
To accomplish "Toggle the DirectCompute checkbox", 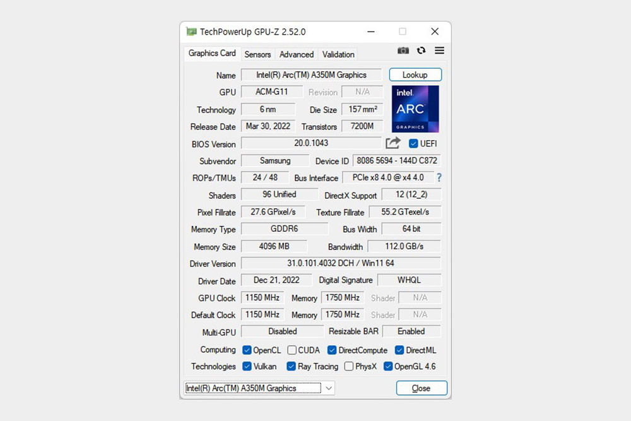I will point(332,350).
